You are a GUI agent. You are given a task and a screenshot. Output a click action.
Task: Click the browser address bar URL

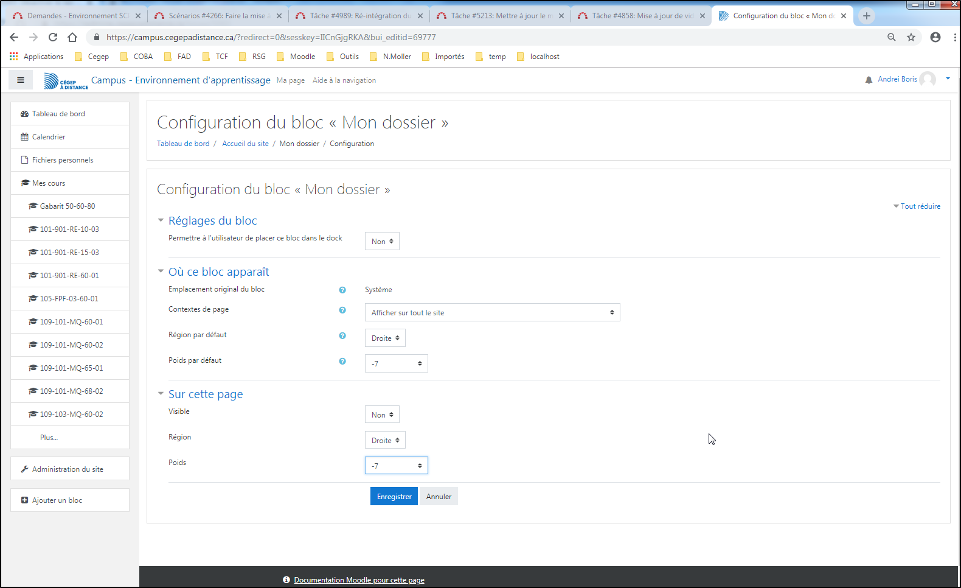pyautogui.click(x=271, y=37)
